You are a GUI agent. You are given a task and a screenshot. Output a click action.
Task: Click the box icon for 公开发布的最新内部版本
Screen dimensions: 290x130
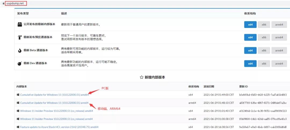point(20,24)
